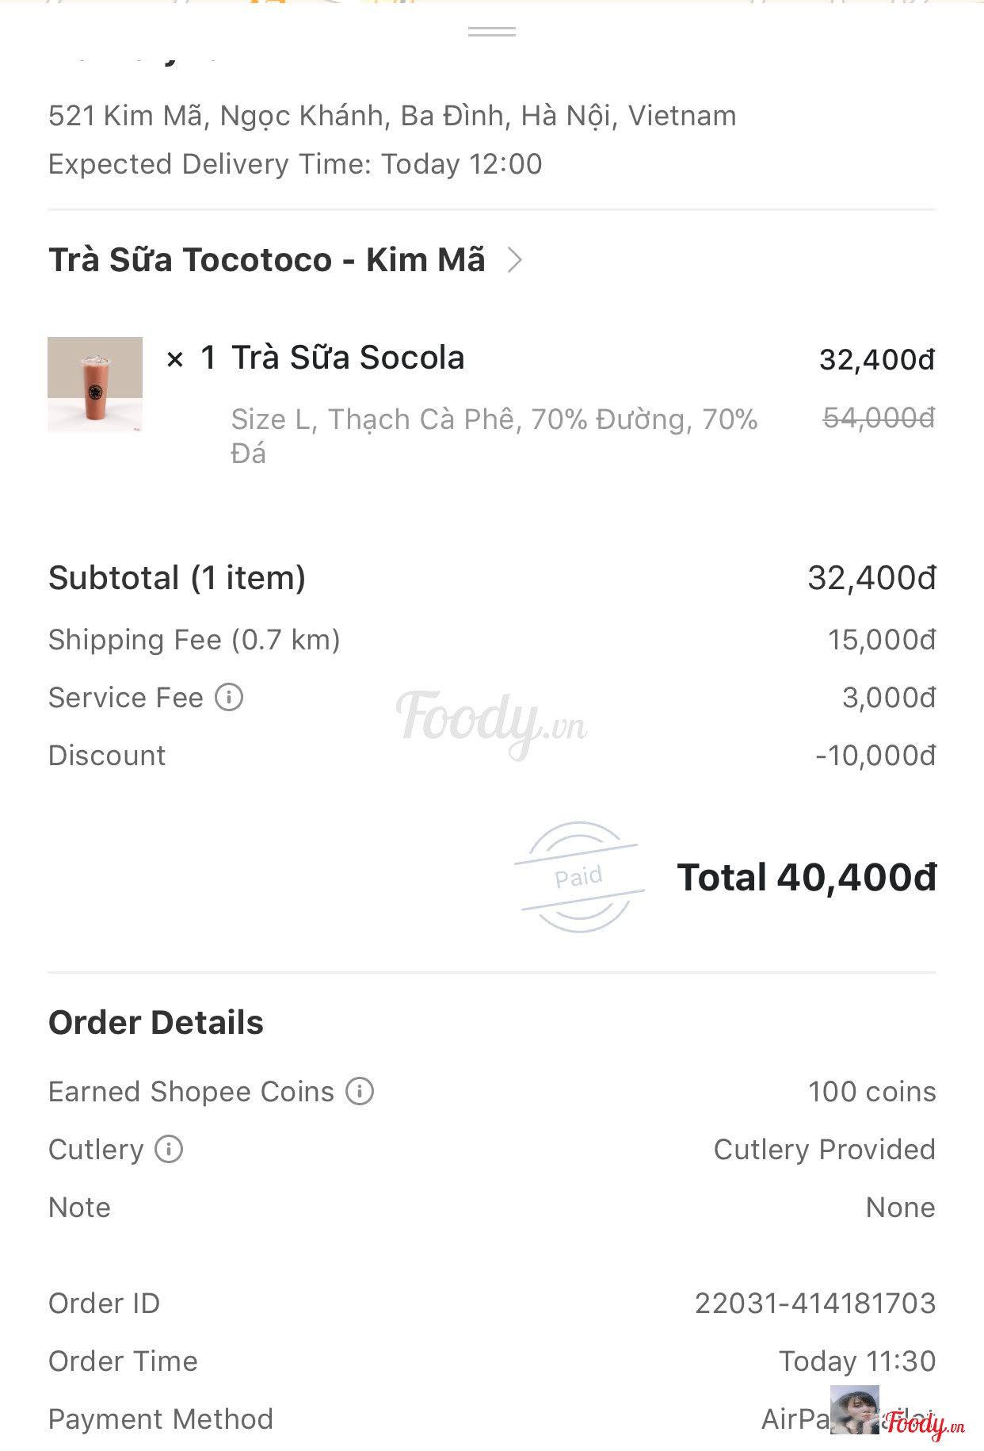Screen dimensions: 984x1451
Task: Tap the Payment Method row label
Action: (161, 1418)
